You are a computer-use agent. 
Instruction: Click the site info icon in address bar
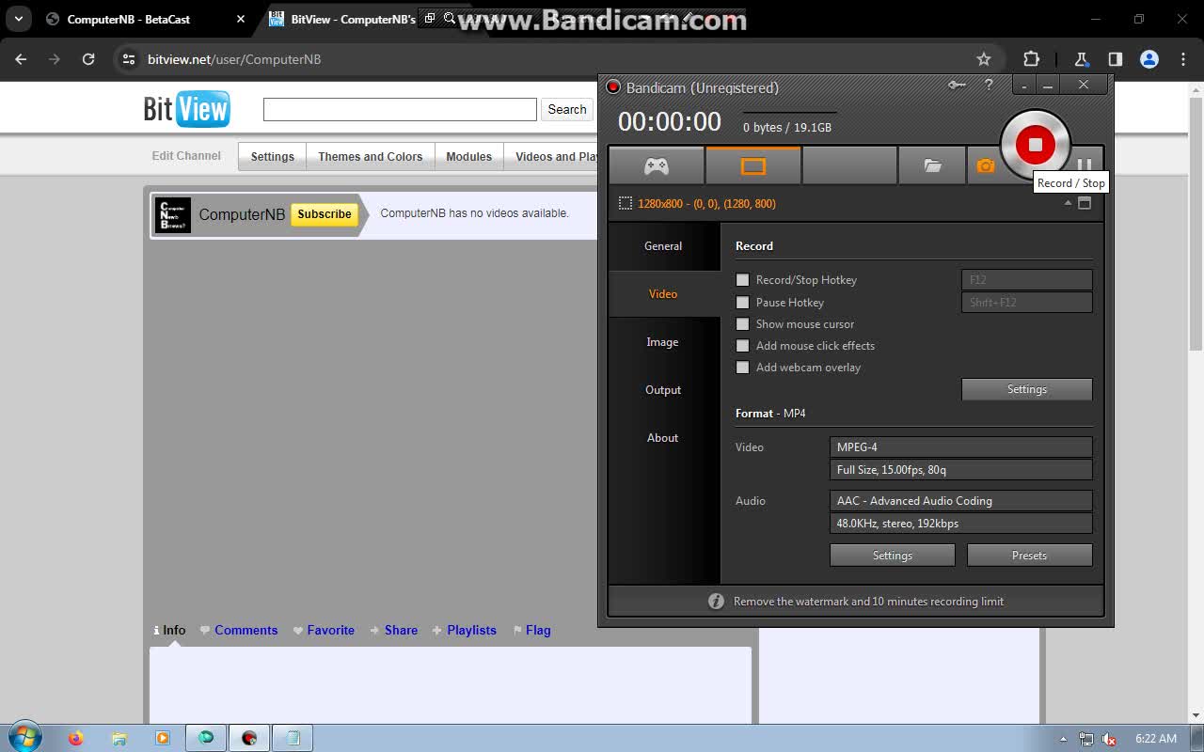point(129,59)
